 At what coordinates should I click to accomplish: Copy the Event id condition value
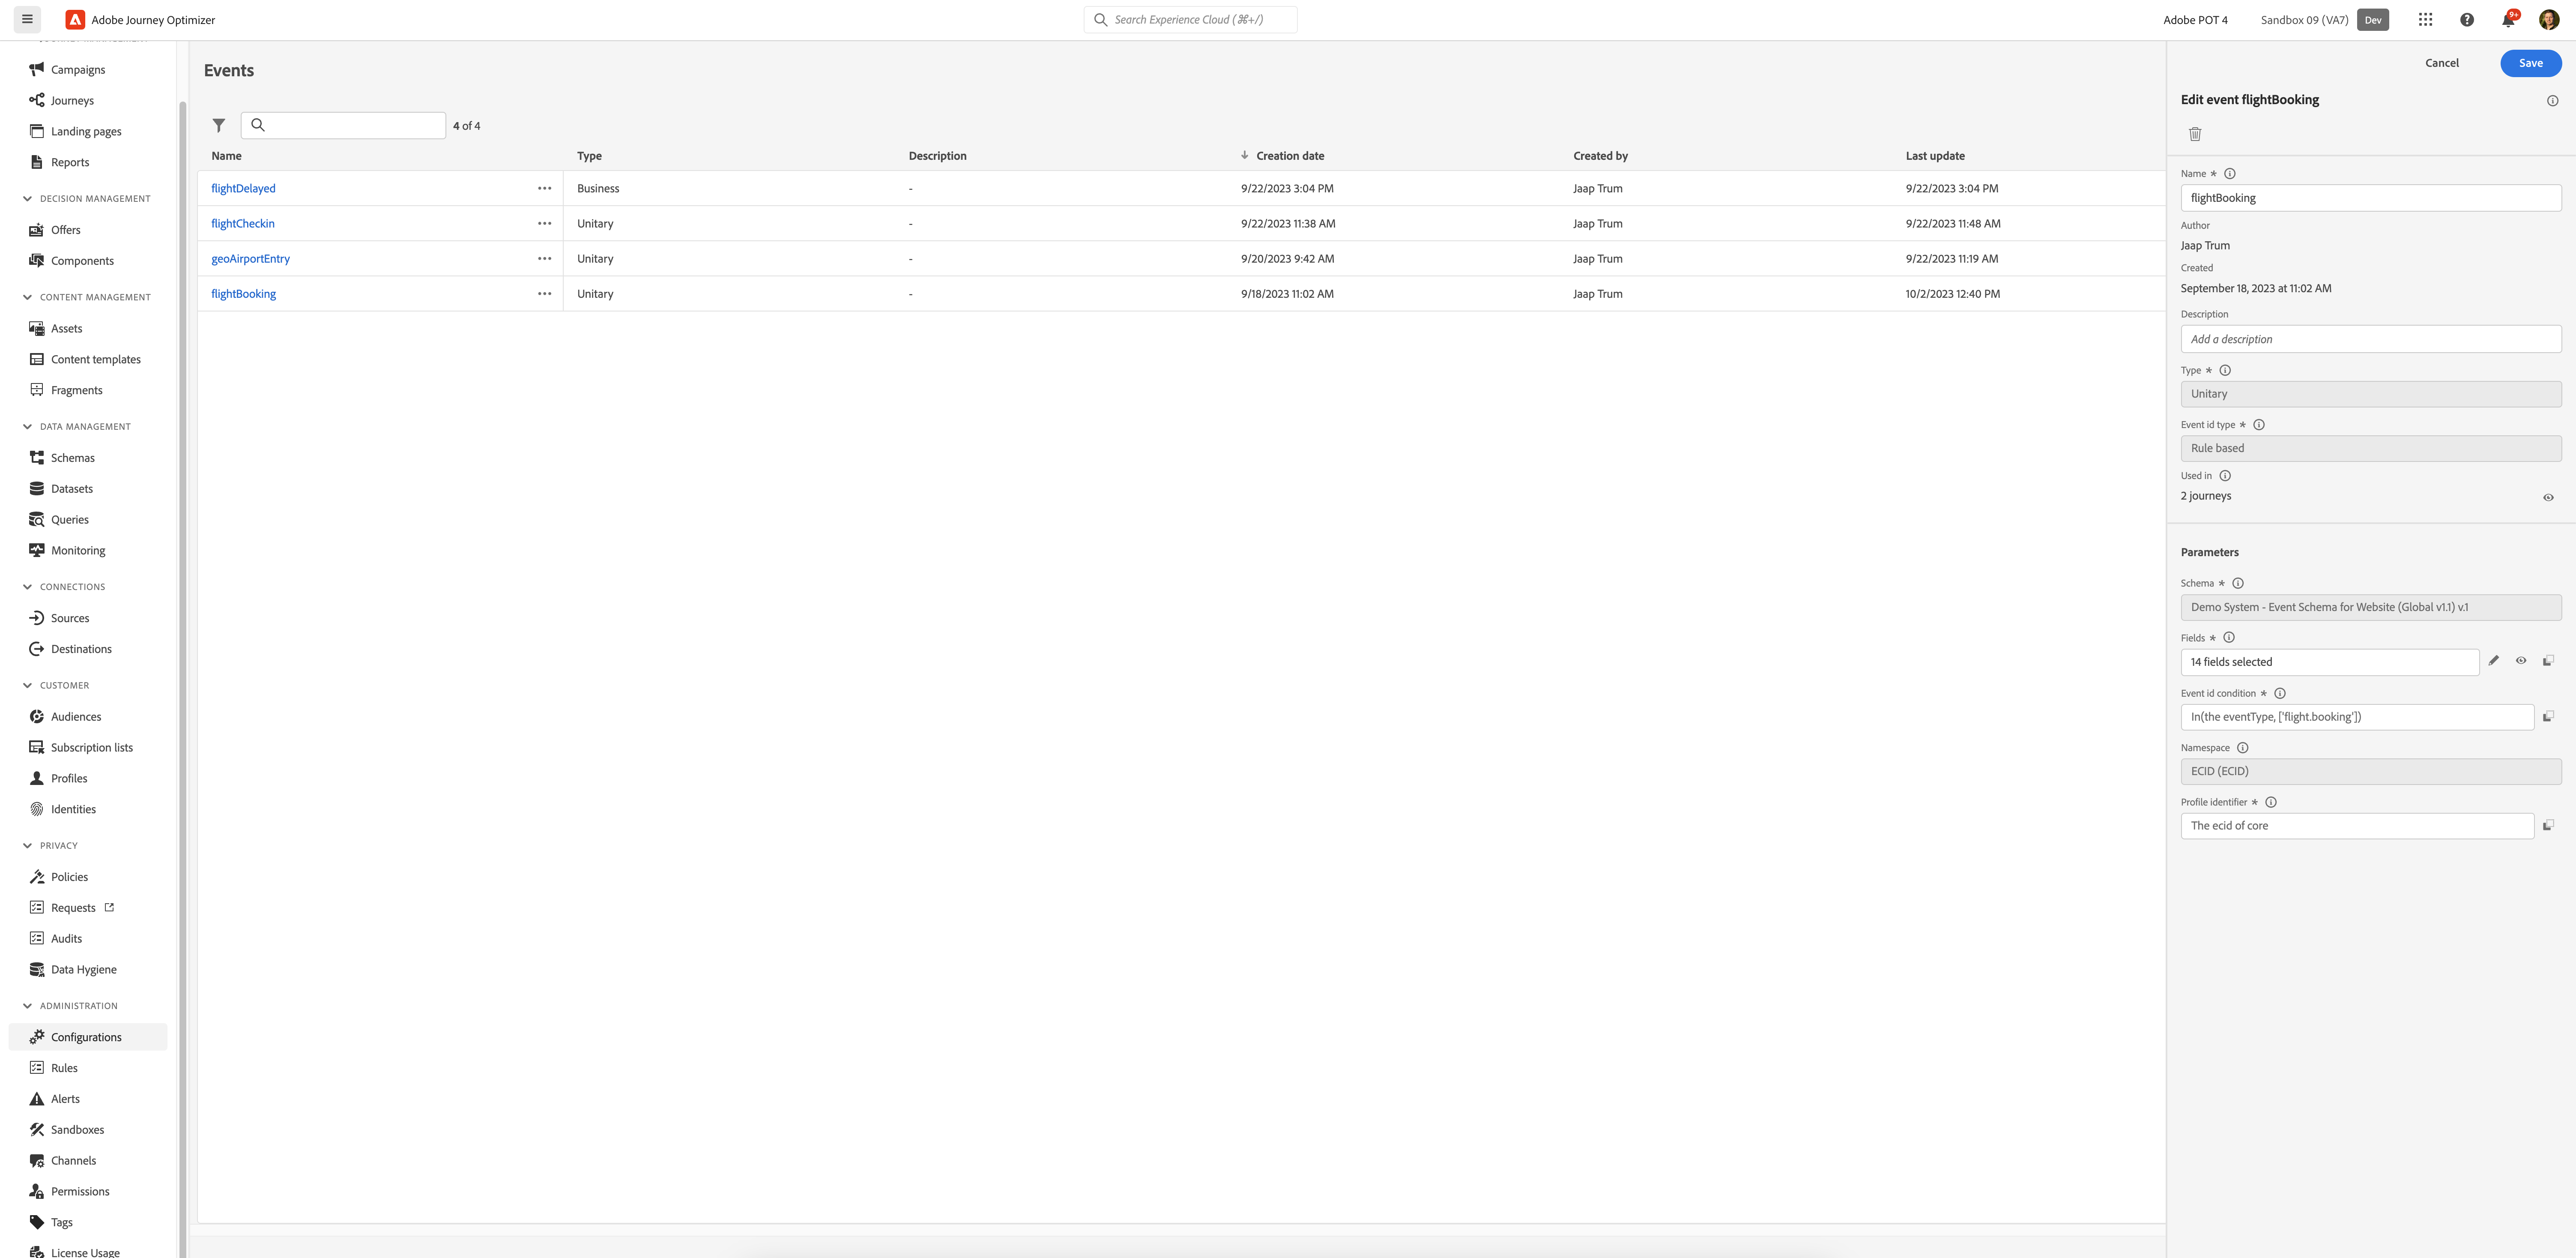tap(2548, 716)
